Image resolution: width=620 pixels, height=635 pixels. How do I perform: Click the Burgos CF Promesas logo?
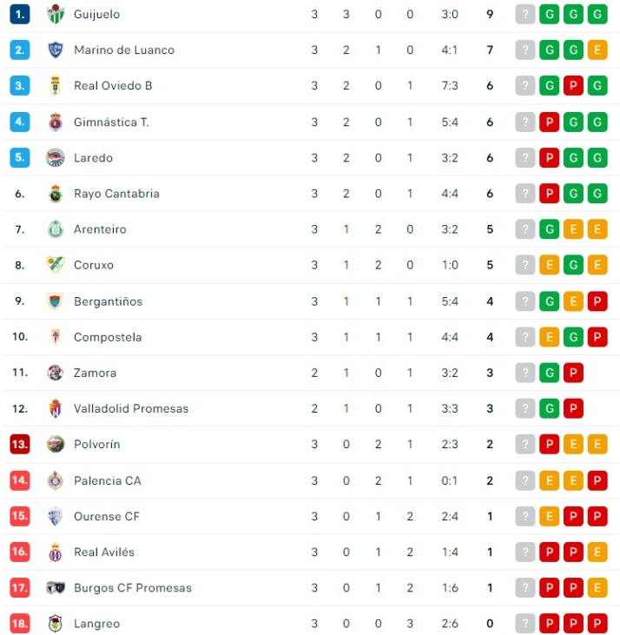pos(56,588)
